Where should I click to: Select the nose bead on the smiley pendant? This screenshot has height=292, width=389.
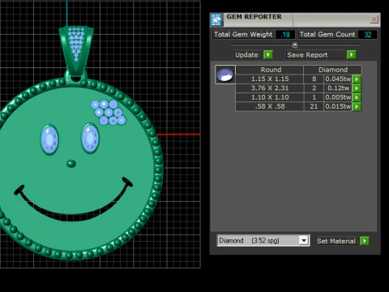[x=71, y=163]
